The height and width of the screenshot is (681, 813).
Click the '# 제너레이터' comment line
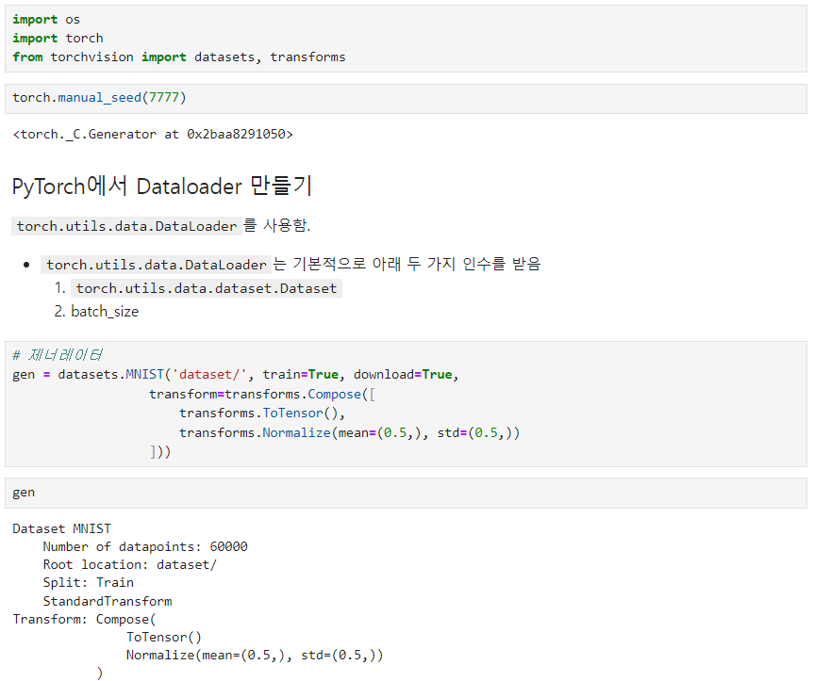coord(57,355)
